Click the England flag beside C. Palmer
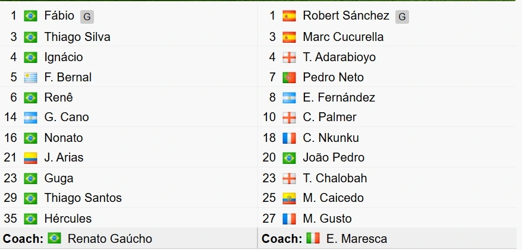The width and height of the screenshot is (522, 250). click(x=289, y=118)
